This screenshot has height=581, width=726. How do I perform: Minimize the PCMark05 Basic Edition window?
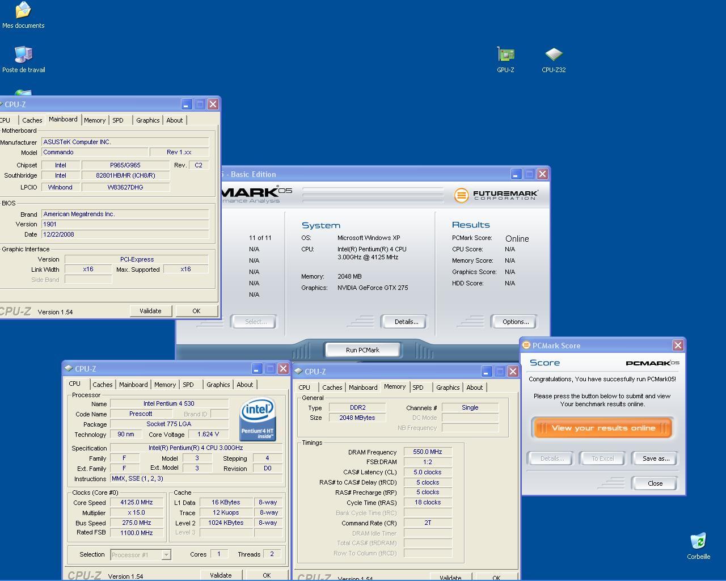coord(516,174)
